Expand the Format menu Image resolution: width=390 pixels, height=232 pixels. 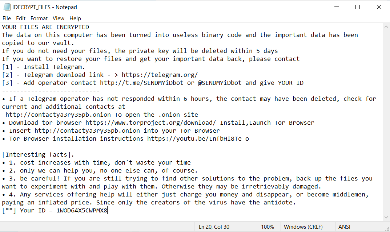point(39,18)
